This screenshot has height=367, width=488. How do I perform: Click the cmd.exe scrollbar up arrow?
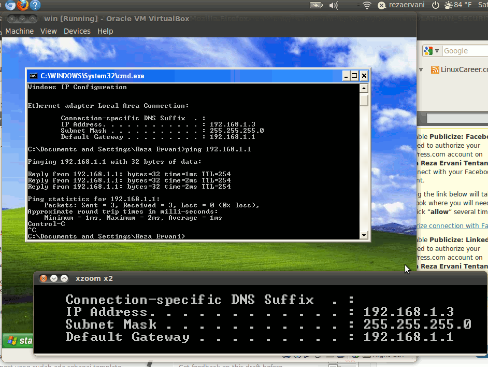pos(364,88)
